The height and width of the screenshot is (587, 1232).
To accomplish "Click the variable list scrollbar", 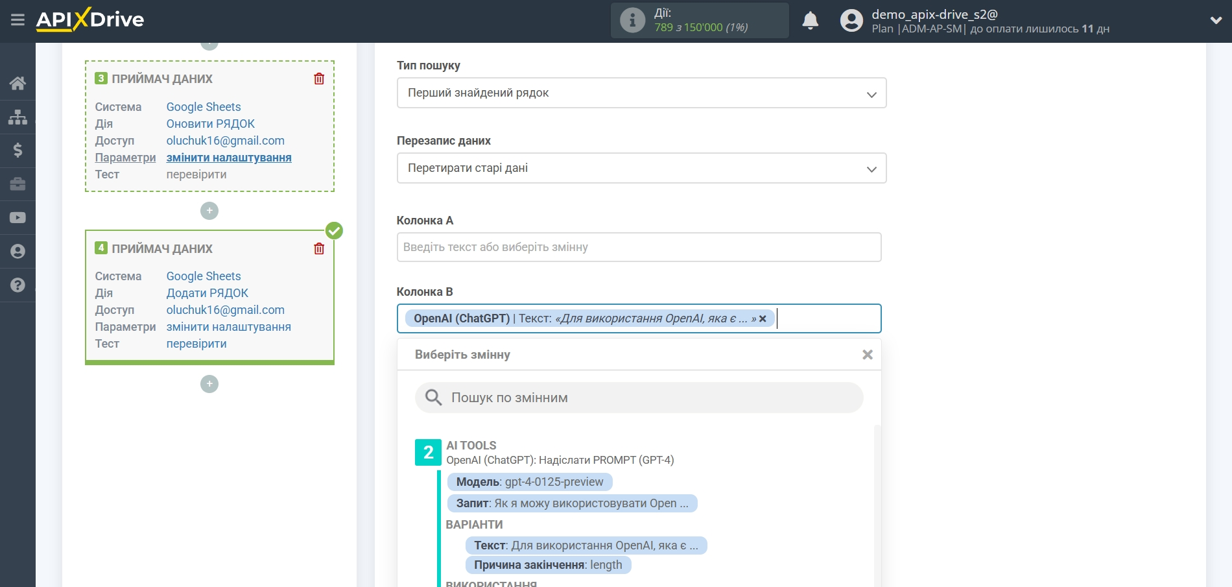I will pos(877,506).
